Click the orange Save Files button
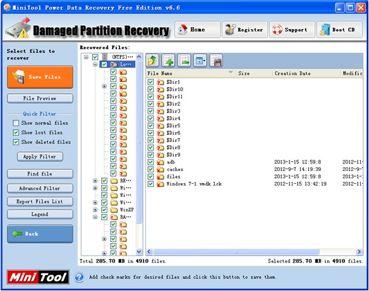 coord(40,77)
